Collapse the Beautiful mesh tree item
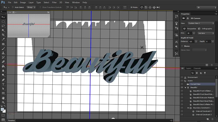Image resolution: width=218 pixels, height=122 pixels. pos(185,87)
